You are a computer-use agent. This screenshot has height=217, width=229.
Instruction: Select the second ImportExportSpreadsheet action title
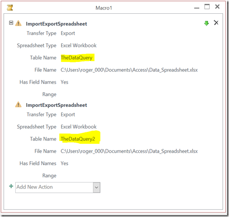(x=56, y=105)
